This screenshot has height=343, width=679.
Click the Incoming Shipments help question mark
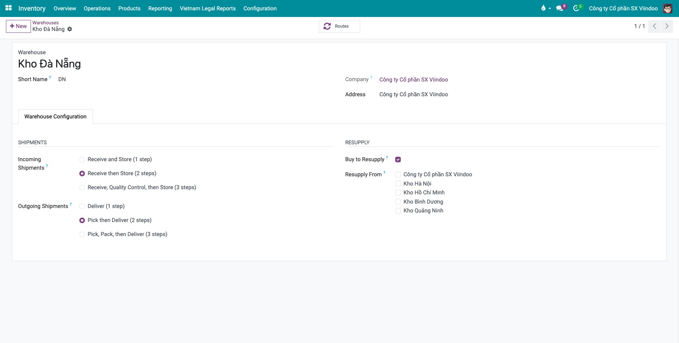[47, 166]
